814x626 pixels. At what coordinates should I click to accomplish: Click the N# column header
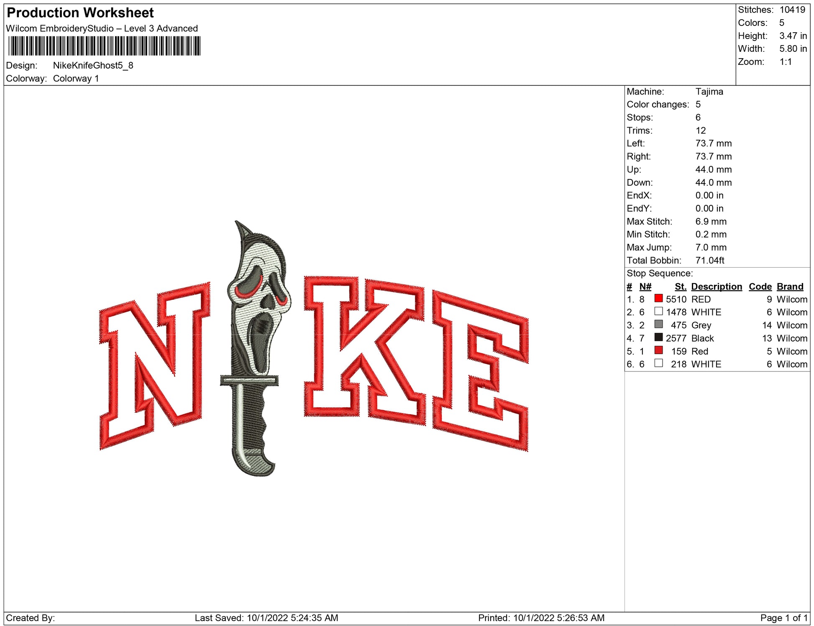[x=645, y=286]
